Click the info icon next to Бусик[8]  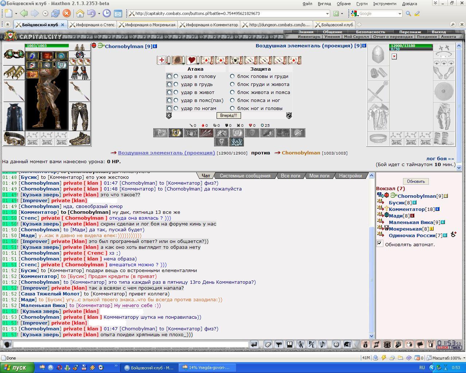click(x=414, y=203)
